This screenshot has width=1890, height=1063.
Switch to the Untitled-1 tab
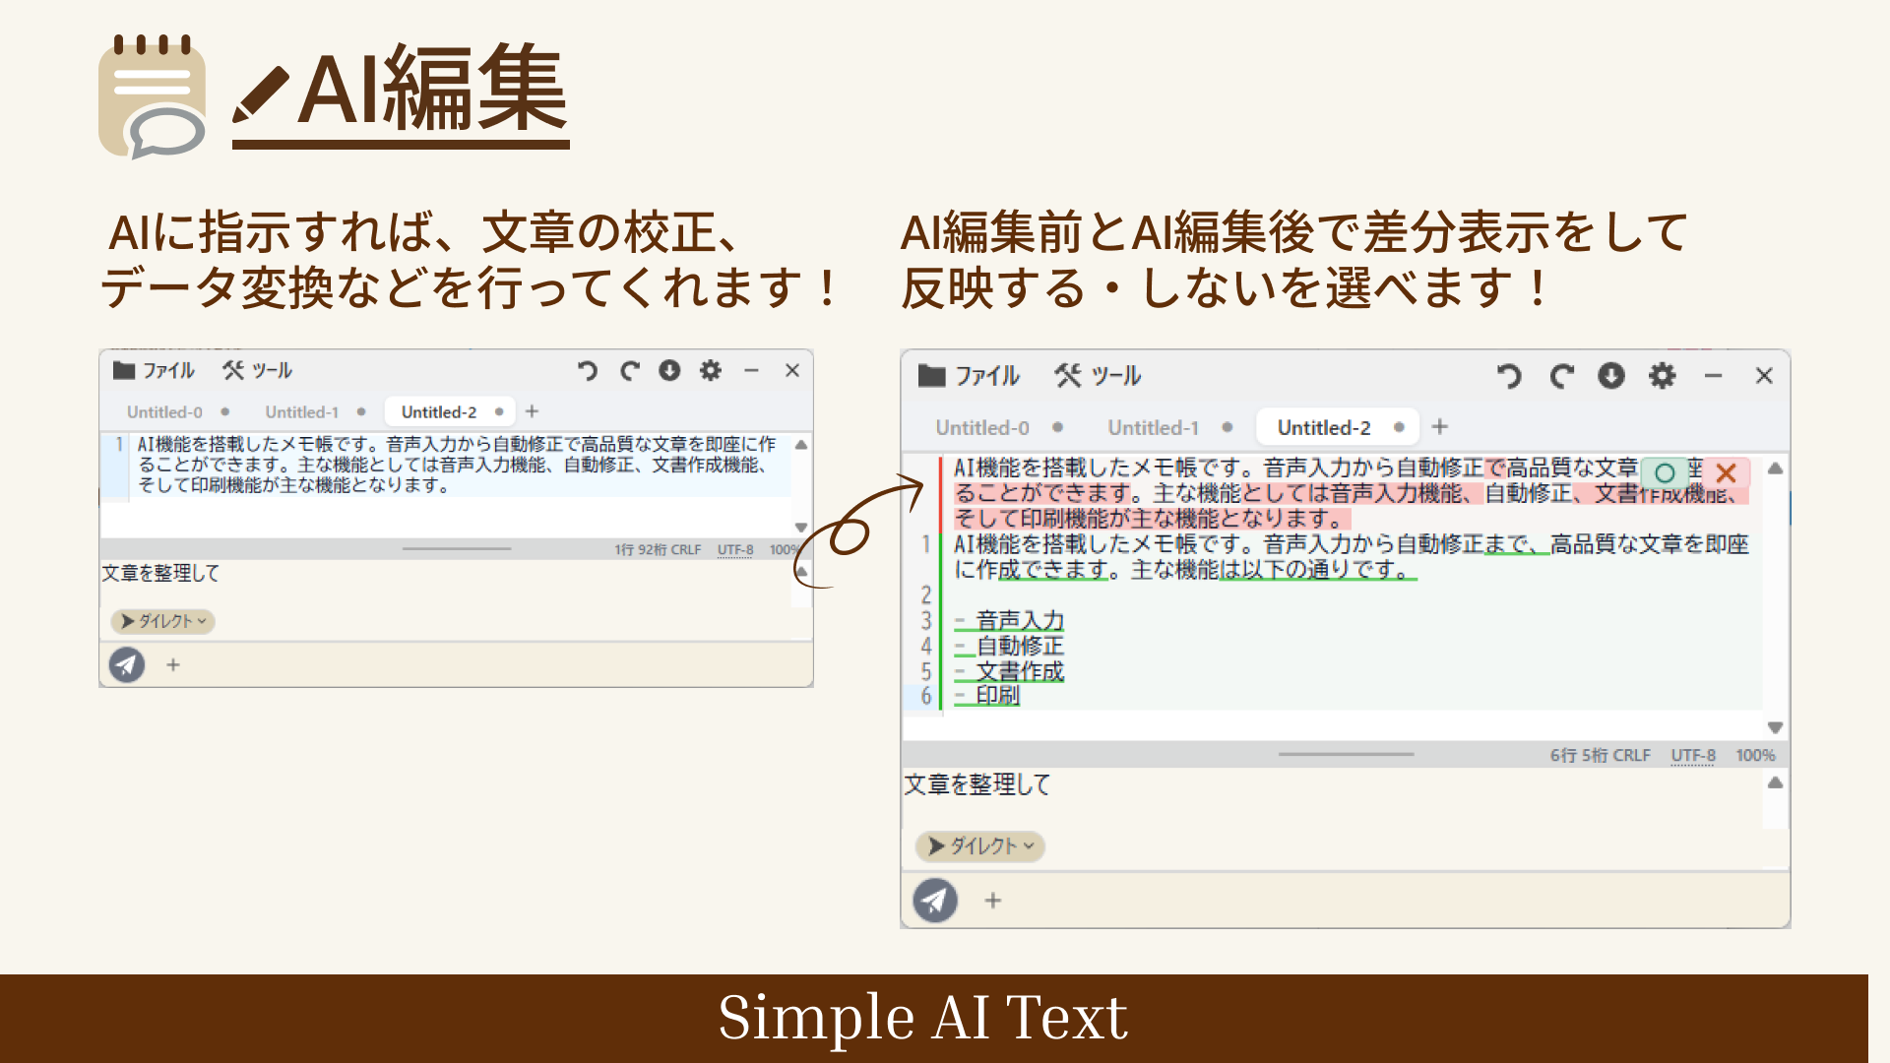tap(1153, 427)
